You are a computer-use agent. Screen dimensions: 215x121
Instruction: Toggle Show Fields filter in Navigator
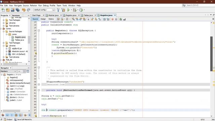click(7, 115)
